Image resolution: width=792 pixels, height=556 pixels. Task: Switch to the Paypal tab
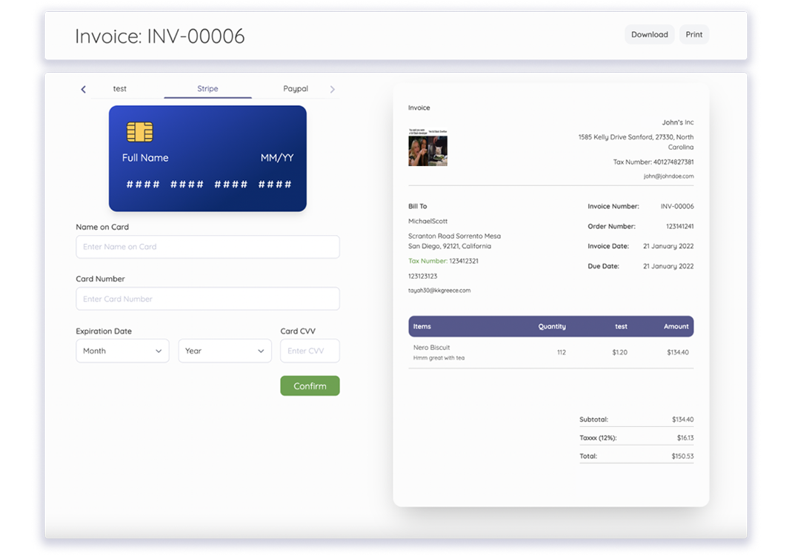(295, 89)
